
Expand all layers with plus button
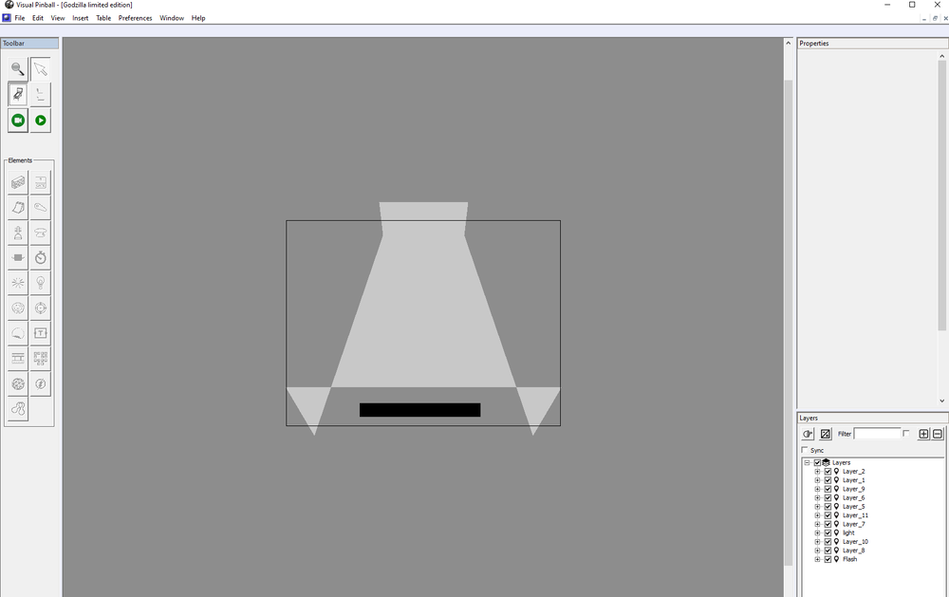point(923,434)
